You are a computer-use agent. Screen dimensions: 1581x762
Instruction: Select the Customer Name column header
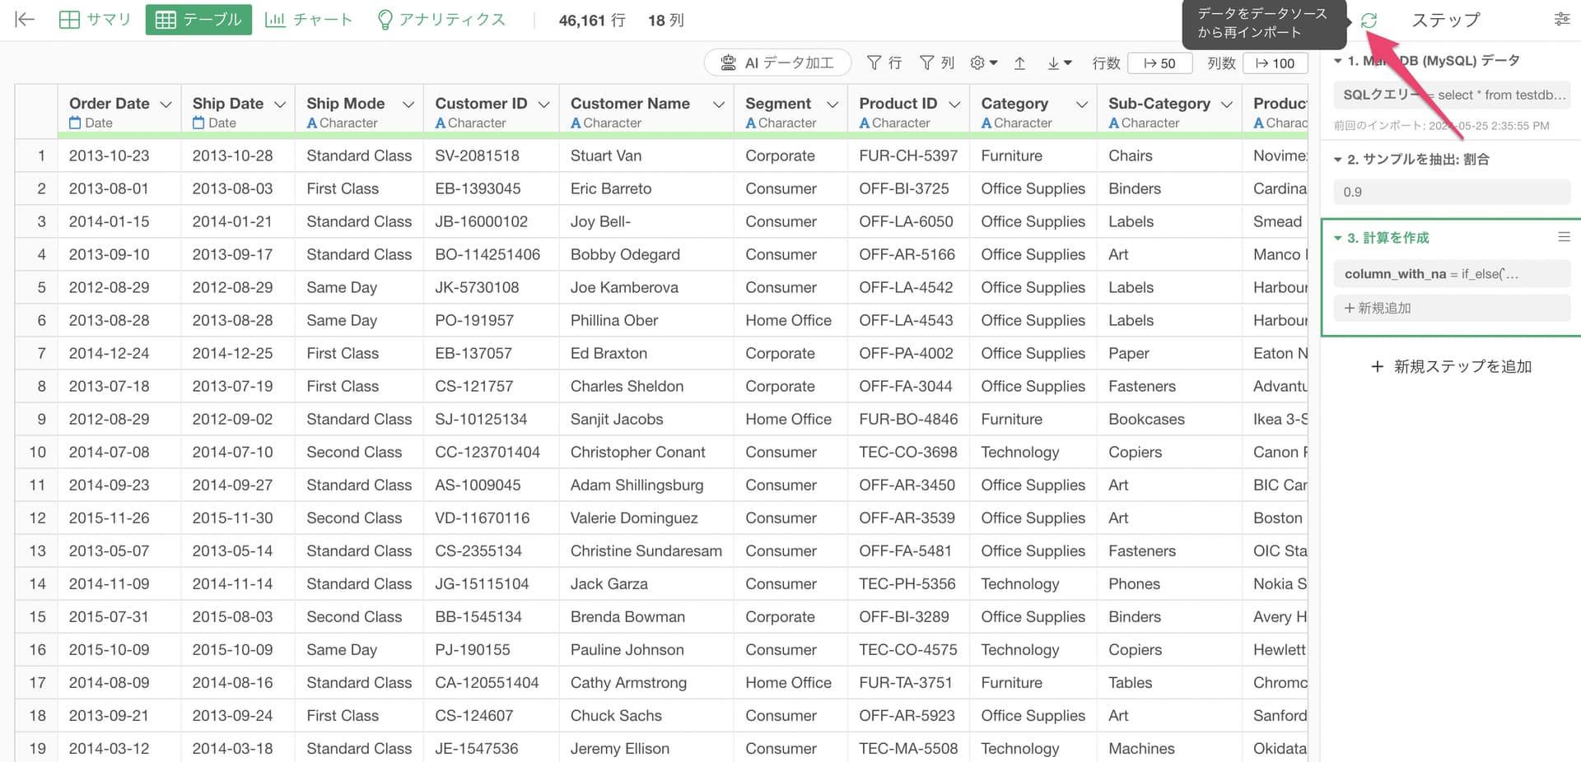630,104
